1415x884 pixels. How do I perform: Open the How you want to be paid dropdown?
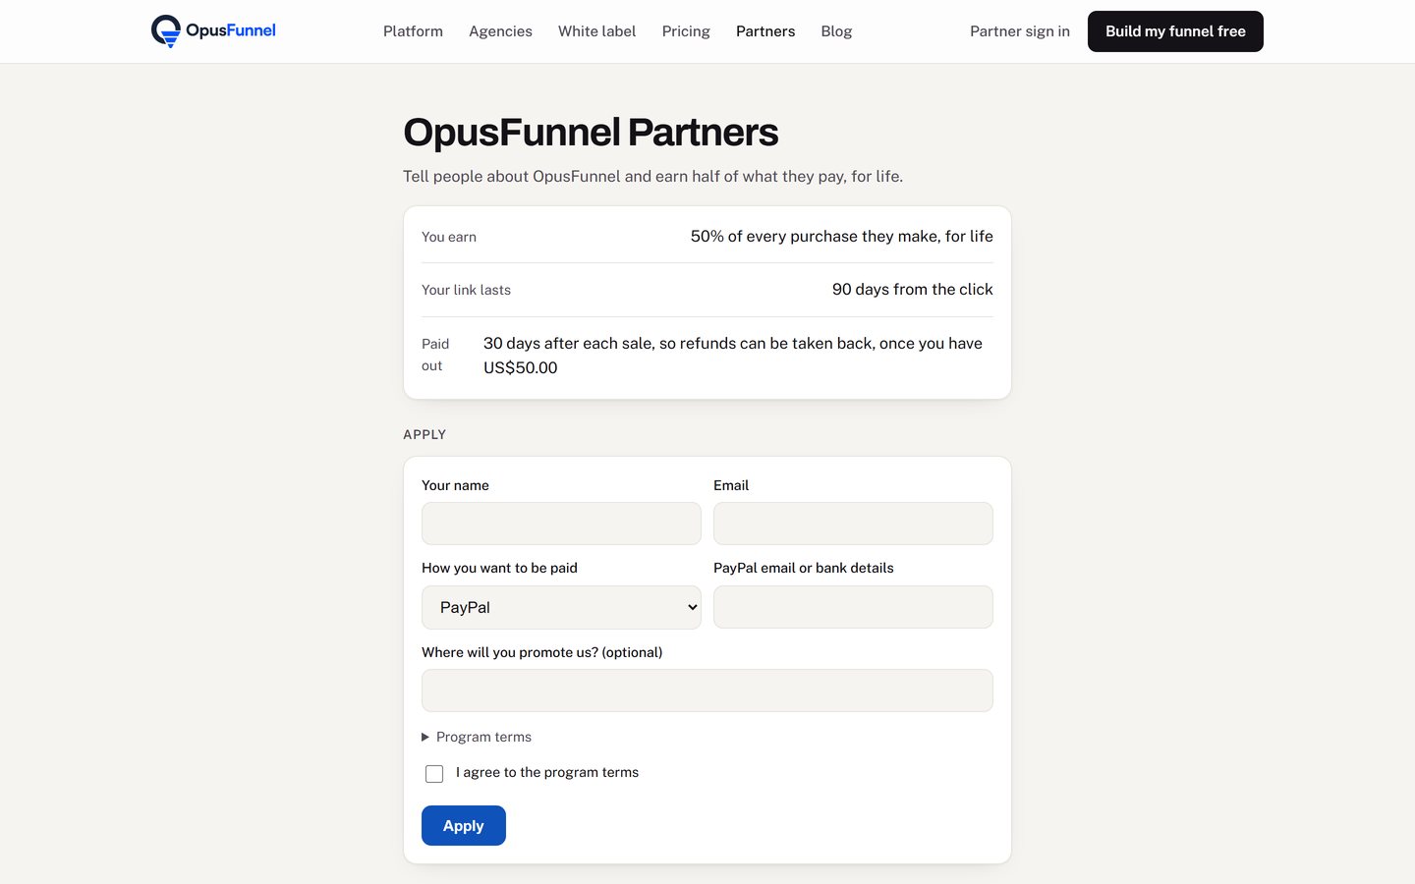(x=561, y=607)
